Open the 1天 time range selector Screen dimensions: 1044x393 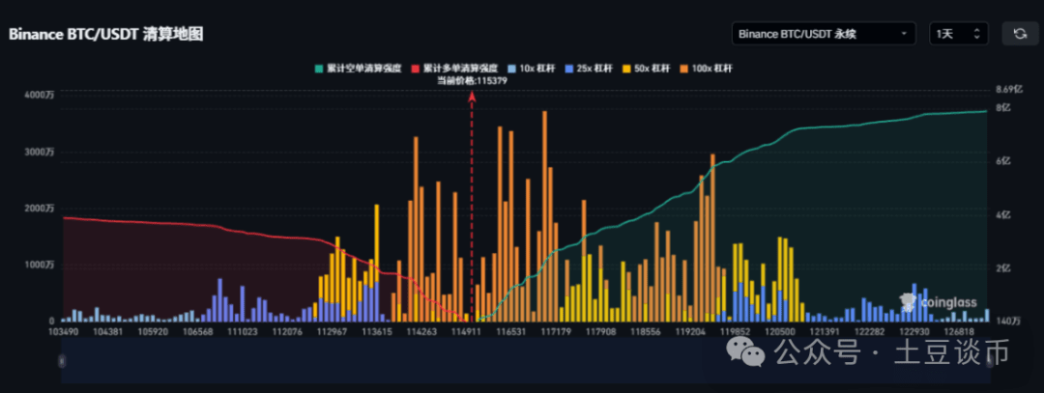tap(959, 34)
